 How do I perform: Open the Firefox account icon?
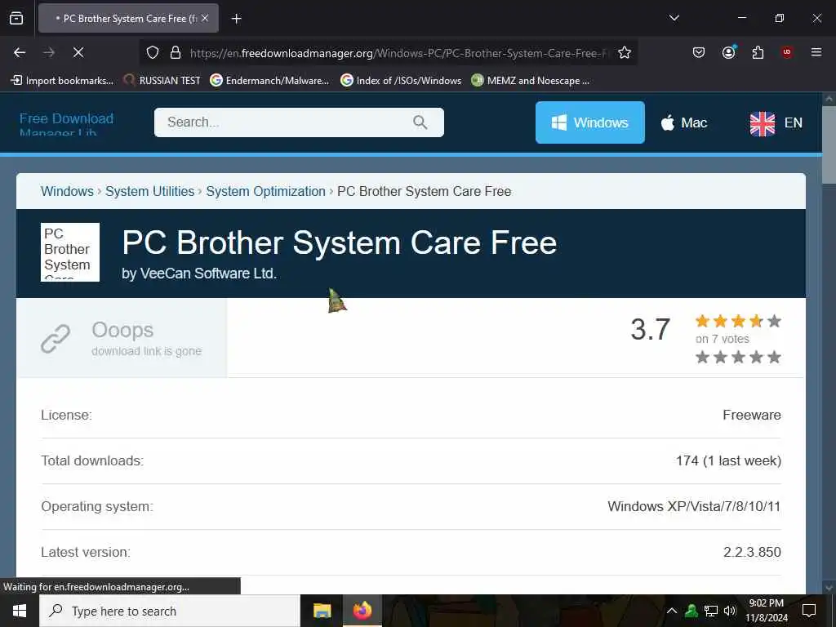pyautogui.click(x=728, y=52)
